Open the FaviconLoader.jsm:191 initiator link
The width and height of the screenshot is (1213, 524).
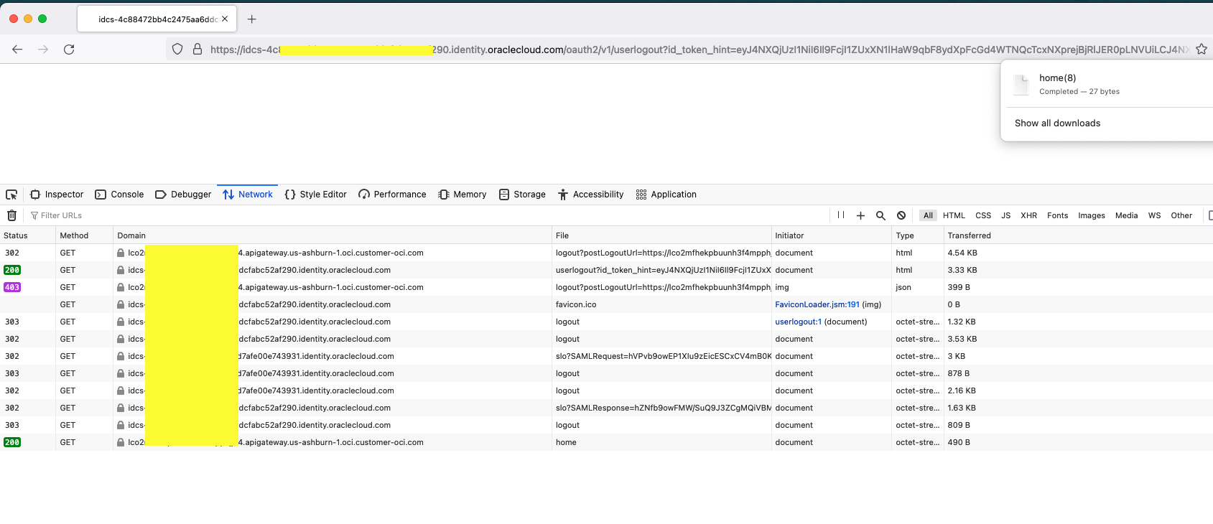click(817, 304)
